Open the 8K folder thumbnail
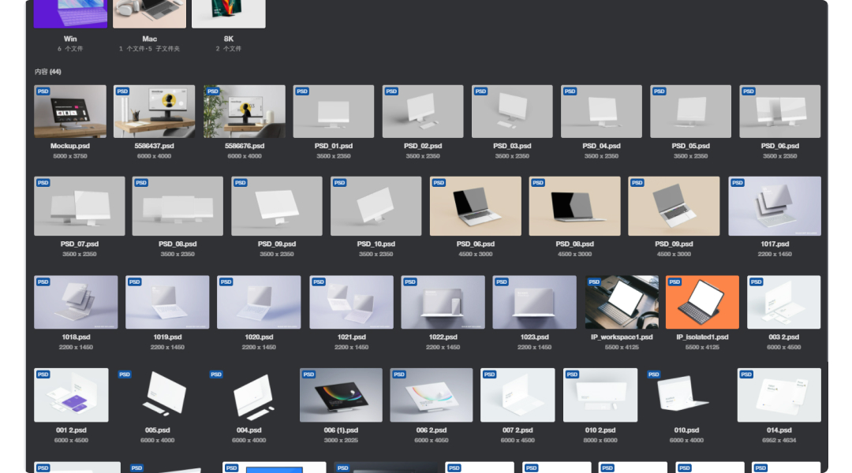This screenshot has height=473, width=852. 229,13
